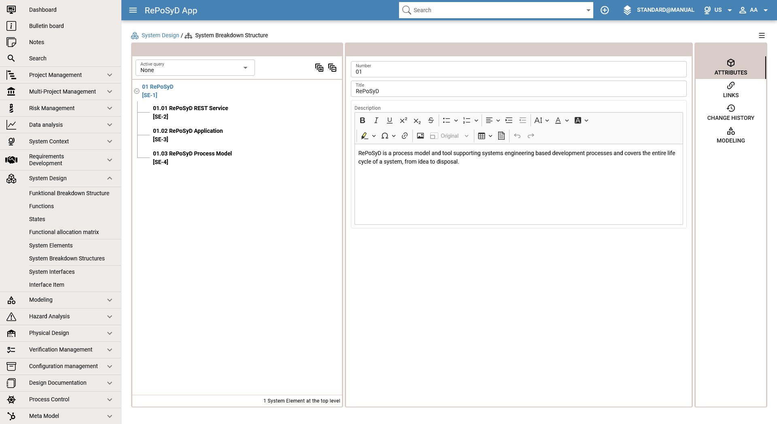This screenshot has height=424, width=777.
Task: Click the expand all tree nodes icon
Action: point(319,68)
